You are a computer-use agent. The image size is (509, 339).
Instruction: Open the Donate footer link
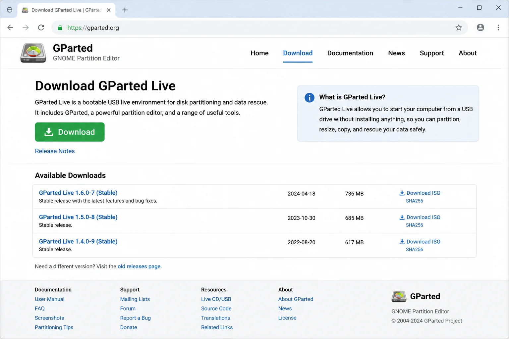point(129,327)
